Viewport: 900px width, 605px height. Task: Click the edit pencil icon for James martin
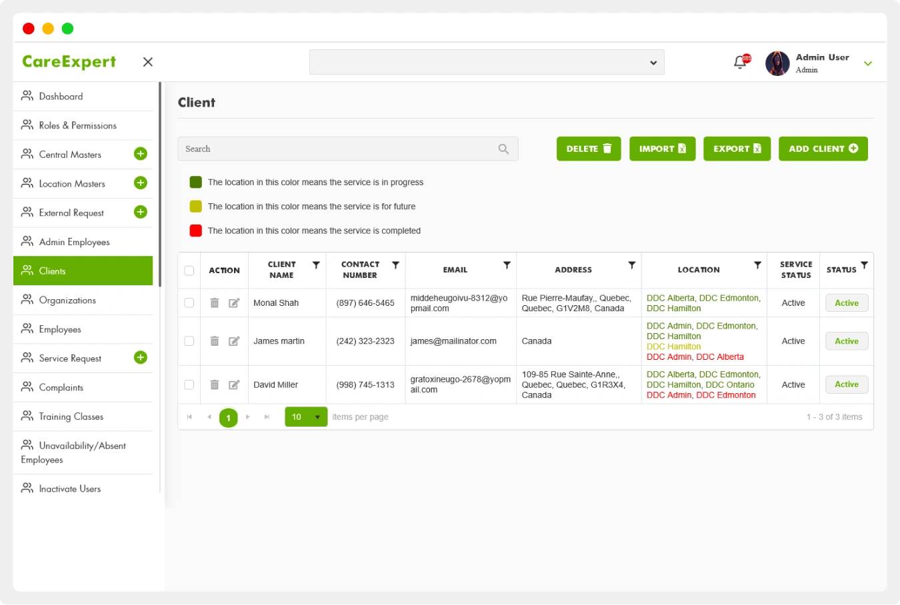[233, 340]
